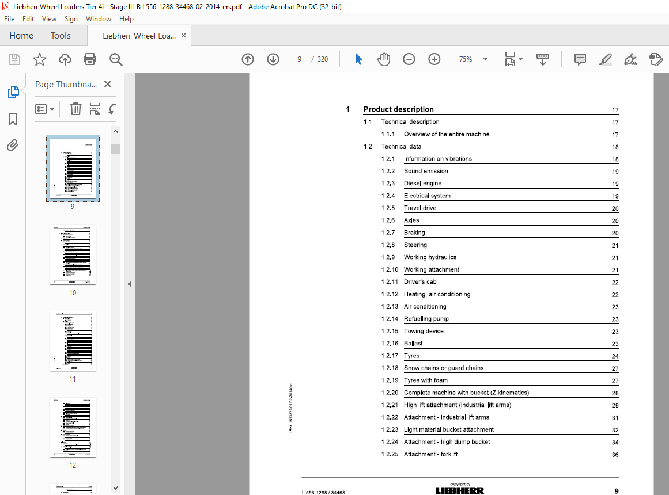The image size is (669, 495).
Task: Print the document with the printer icon
Action: [90, 59]
